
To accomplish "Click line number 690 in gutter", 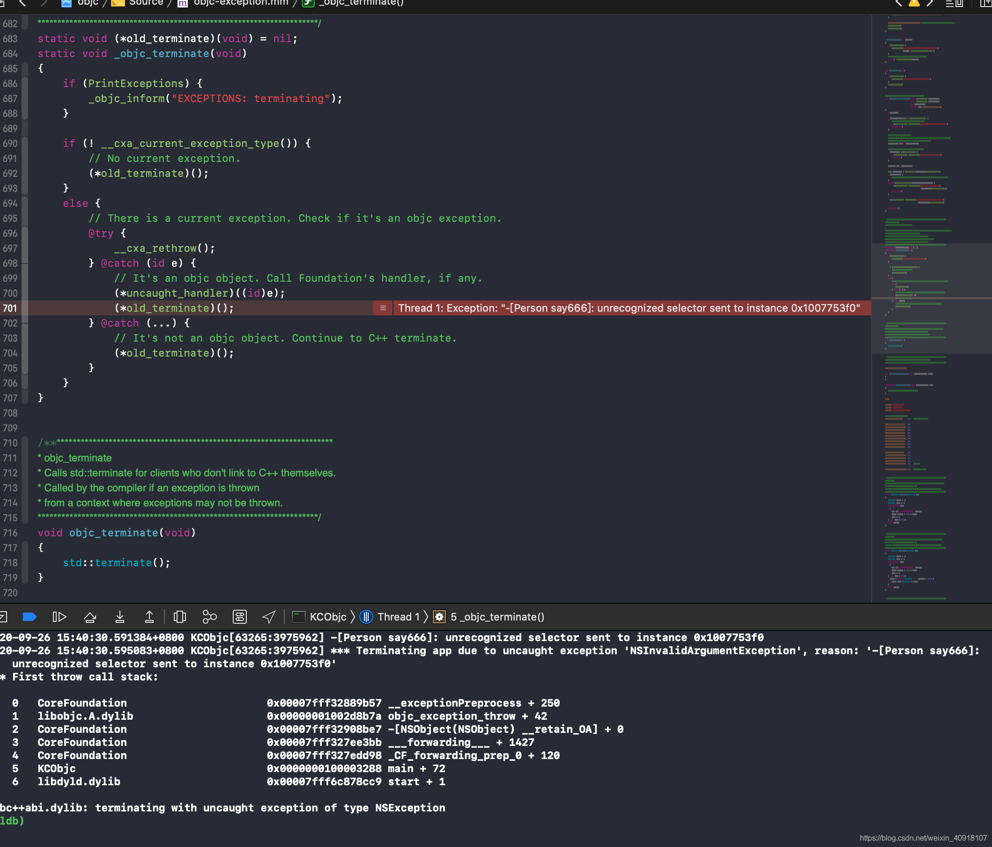I will tap(10, 144).
